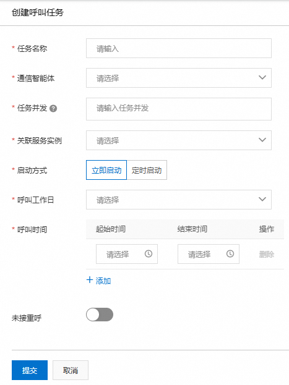This screenshot has width=289, height=385.
Task: Click the 提交 button
Action: (x=30, y=370)
